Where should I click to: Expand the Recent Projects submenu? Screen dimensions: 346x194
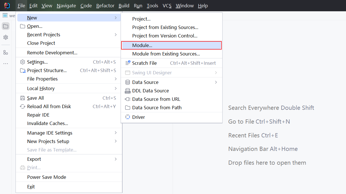(116, 35)
